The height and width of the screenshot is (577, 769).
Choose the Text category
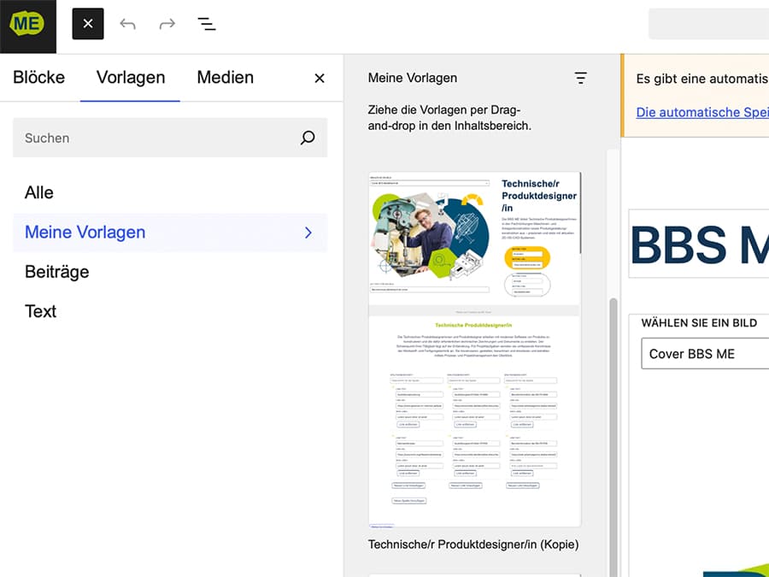[x=40, y=311]
